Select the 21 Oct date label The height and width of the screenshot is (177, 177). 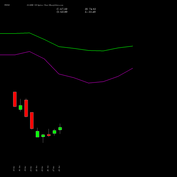(31, 169)
